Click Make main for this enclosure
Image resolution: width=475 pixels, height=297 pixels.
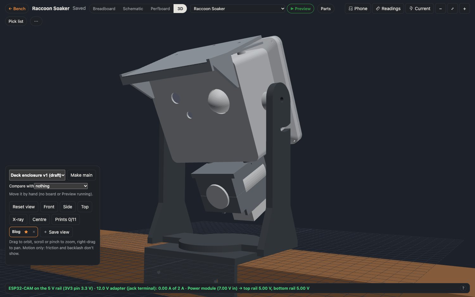(x=81, y=175)
